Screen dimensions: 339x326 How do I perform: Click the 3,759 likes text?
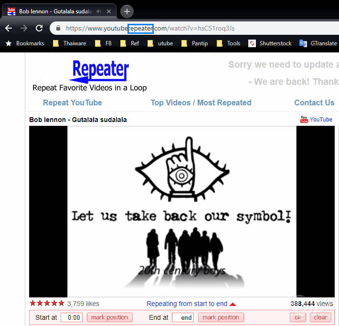click(x=83, y=304)
